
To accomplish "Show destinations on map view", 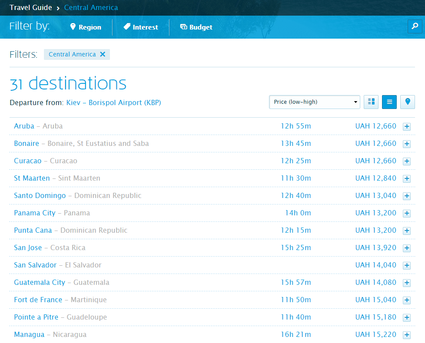I will point(407,102).
